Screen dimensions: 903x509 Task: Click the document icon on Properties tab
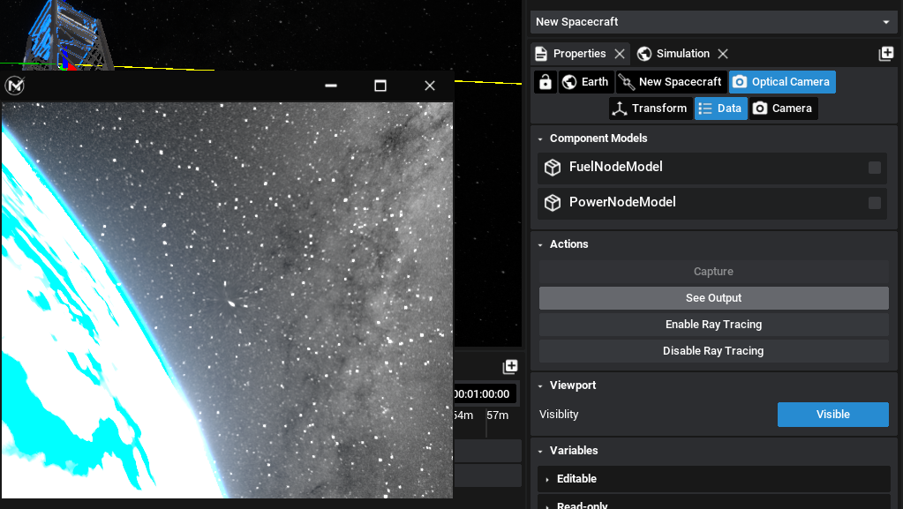(541, 54)
